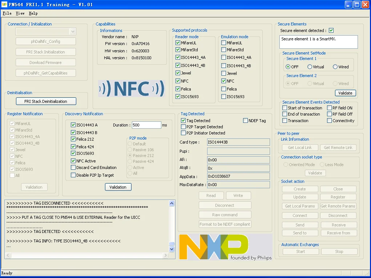
Task: Click the NFC logo image
Action: pyautogui.click(x=131, y=89)
